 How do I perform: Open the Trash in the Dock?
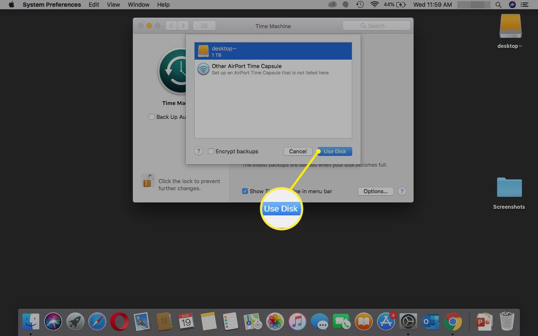pos(507,322)
